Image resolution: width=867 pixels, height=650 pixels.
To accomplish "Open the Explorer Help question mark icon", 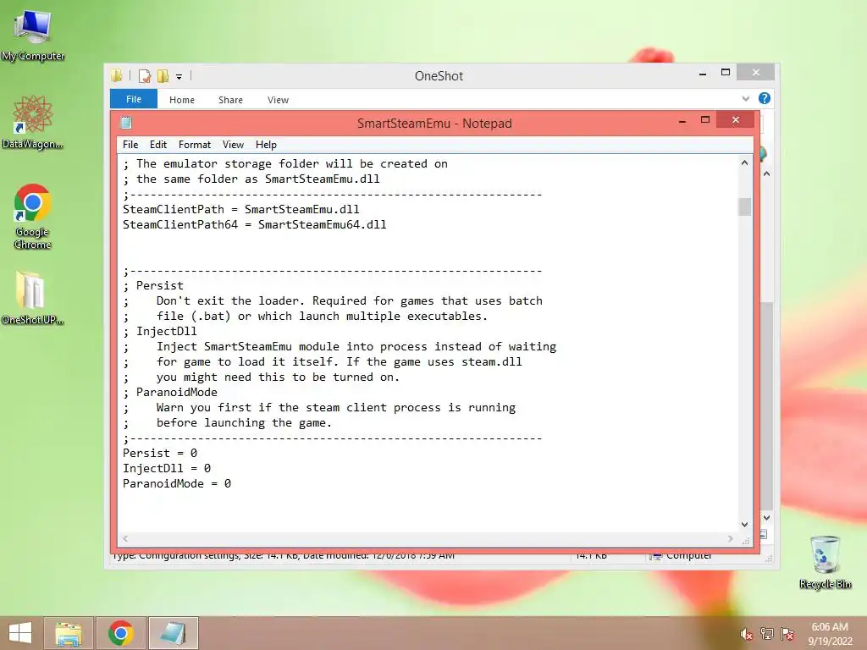I will (x=765, y=98).
